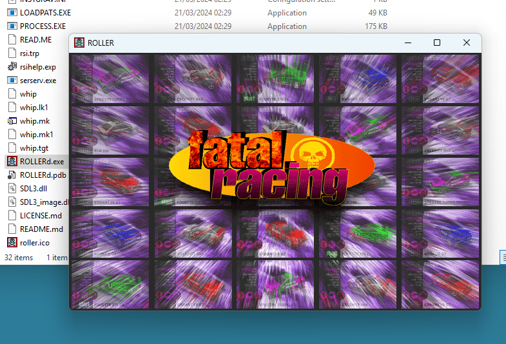
Task: Select the rsihelp.exp gear icon
Action: [12, 67]
